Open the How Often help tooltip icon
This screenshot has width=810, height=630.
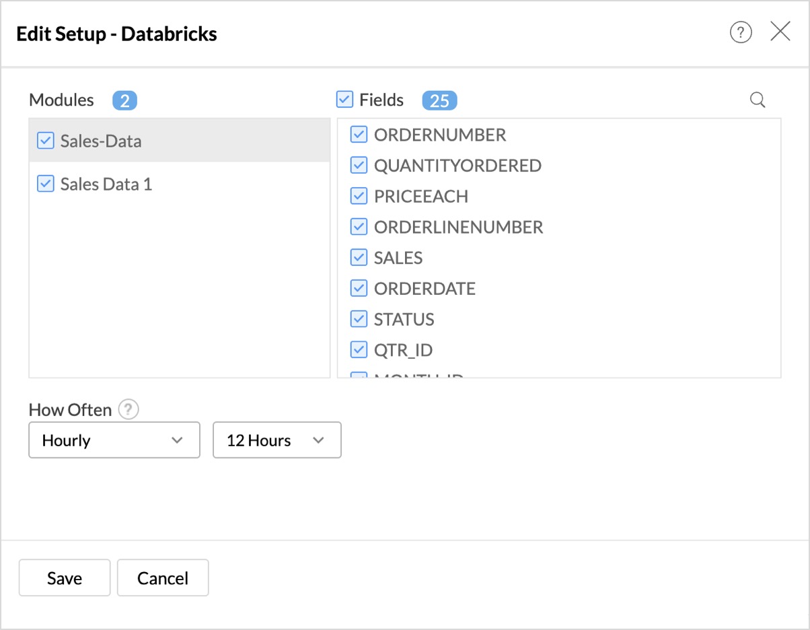tap(128, 409)
